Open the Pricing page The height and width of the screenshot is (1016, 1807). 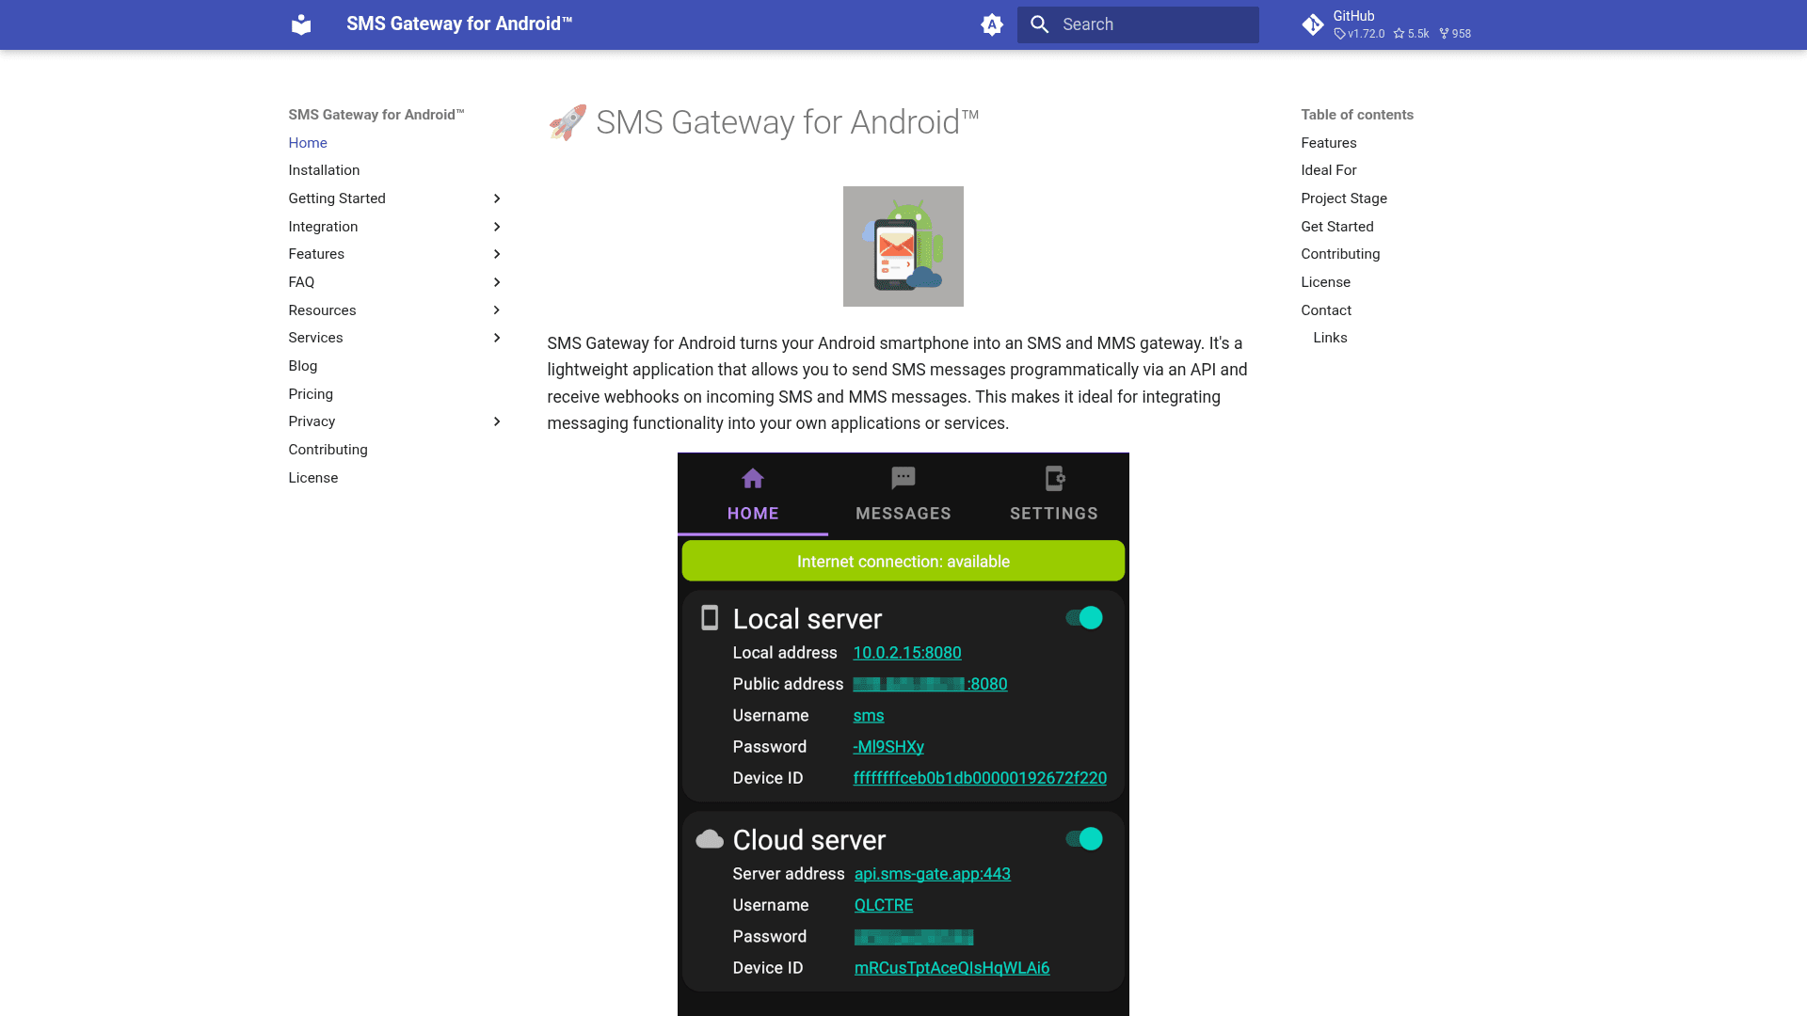pos(311,394)
